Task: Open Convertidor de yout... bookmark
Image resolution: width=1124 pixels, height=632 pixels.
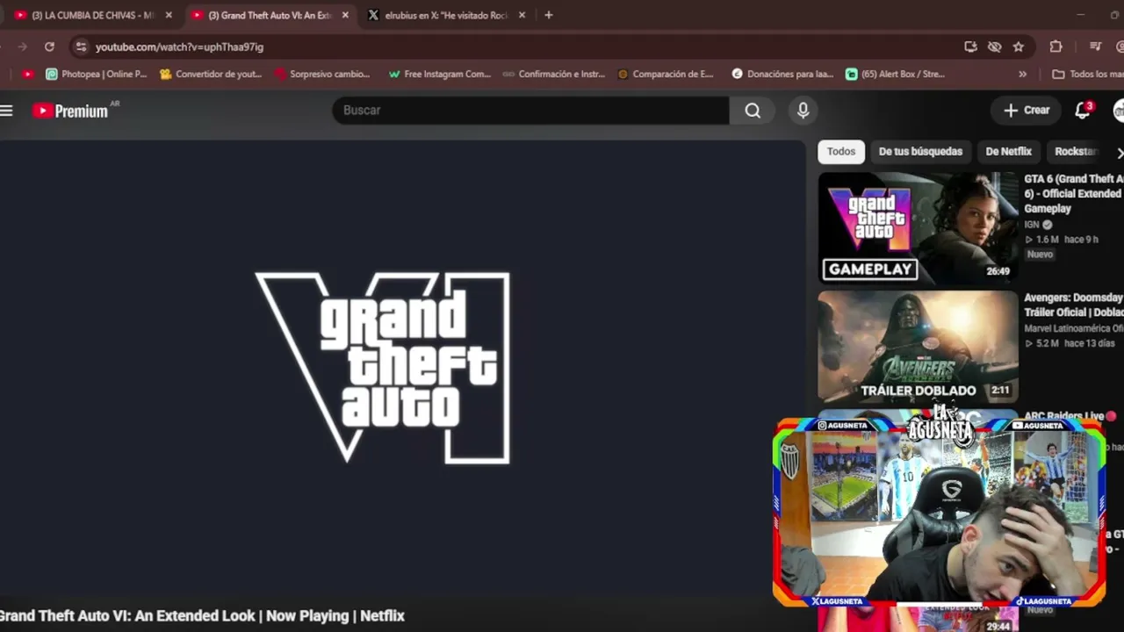Action: (x=211, y=75)
